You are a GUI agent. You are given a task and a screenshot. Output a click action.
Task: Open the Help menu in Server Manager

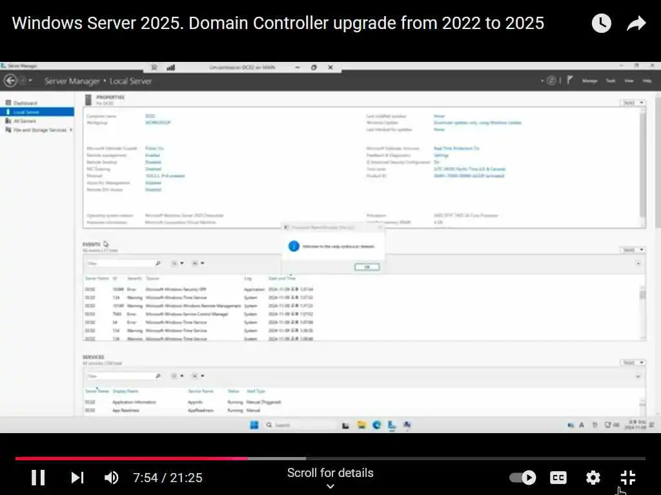647,81
